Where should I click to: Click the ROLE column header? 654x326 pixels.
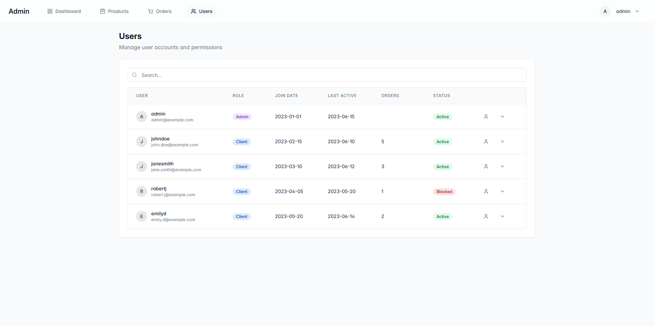pyautogui.click(x=238, y=96)
